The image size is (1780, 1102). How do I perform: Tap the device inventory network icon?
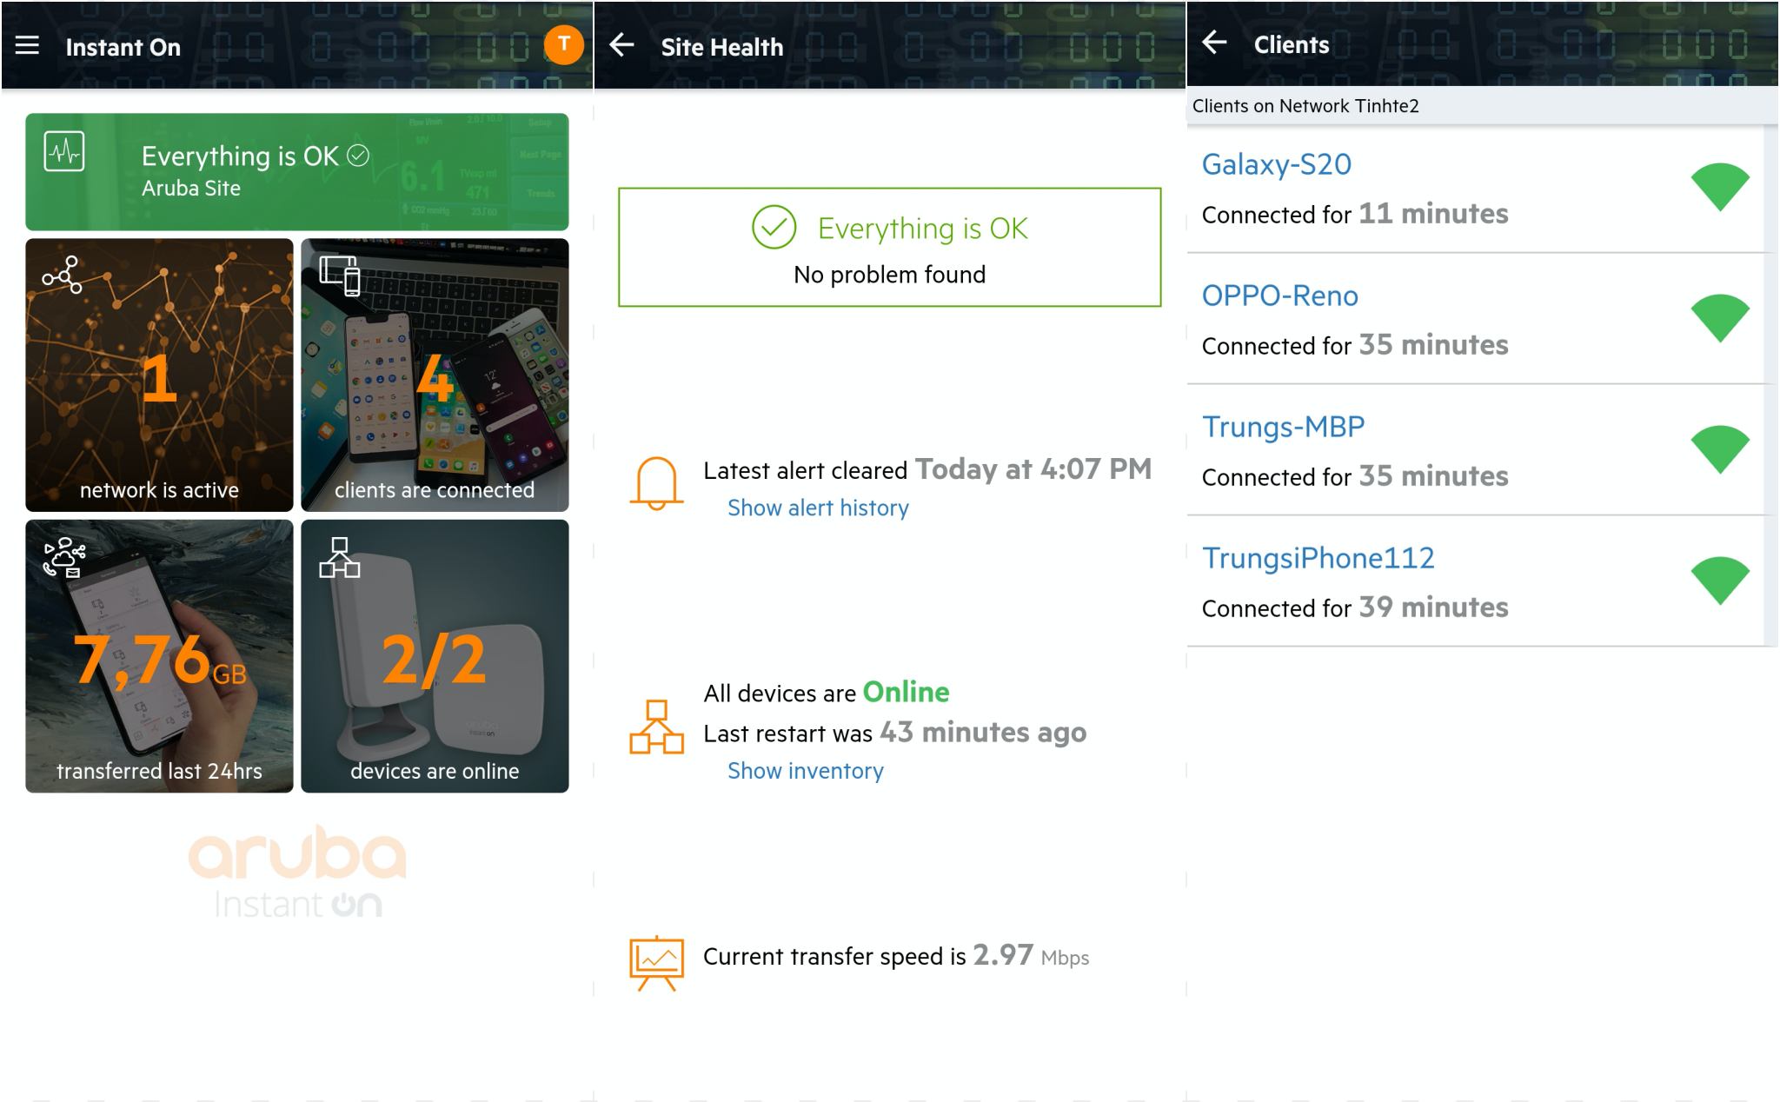[656, 727]
